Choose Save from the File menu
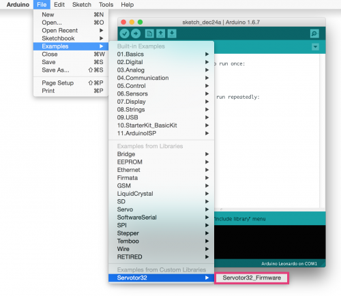The width and height of the screenshot is (341, 296). 71,62
